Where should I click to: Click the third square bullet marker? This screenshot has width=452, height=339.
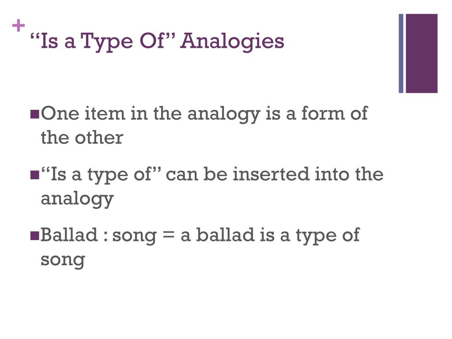(x=34, y=236)
